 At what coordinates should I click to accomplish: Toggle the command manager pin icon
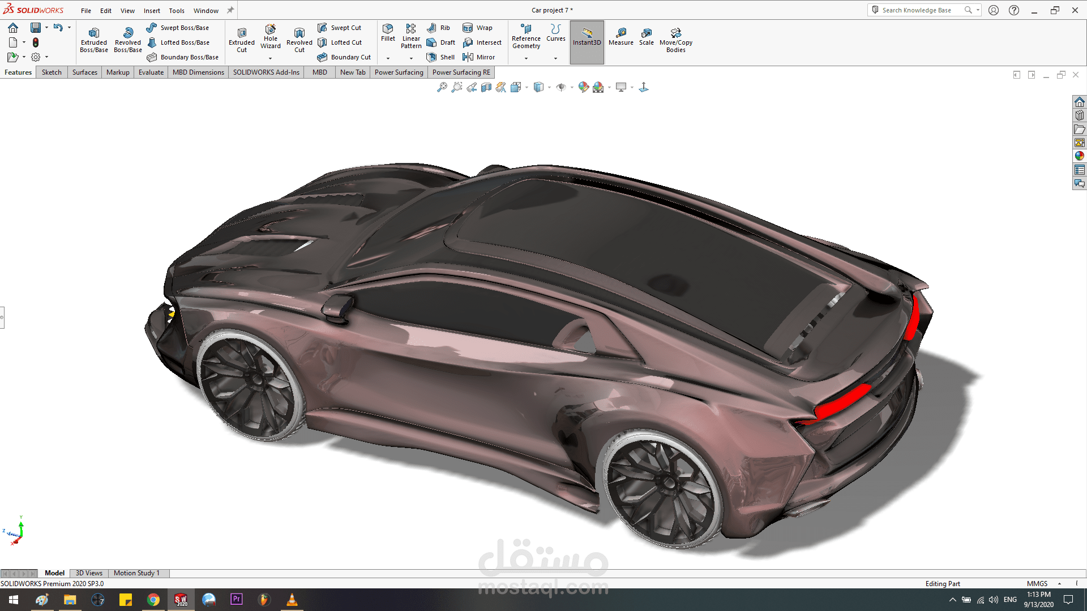point(230,10)
